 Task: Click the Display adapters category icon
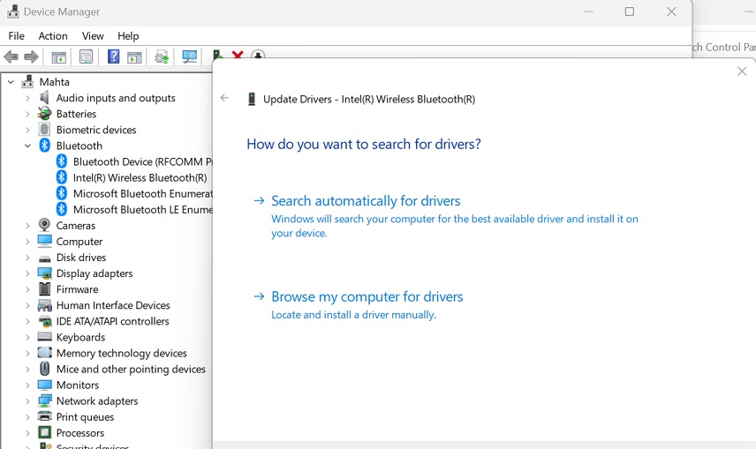tap(44, 273)
